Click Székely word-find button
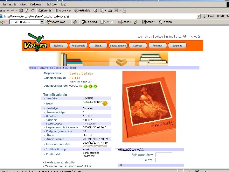 (149, 22)
